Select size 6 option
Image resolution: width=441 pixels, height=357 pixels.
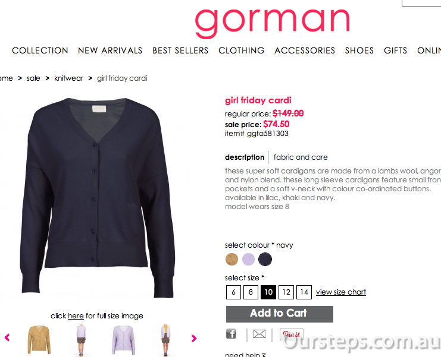point(233,292)
